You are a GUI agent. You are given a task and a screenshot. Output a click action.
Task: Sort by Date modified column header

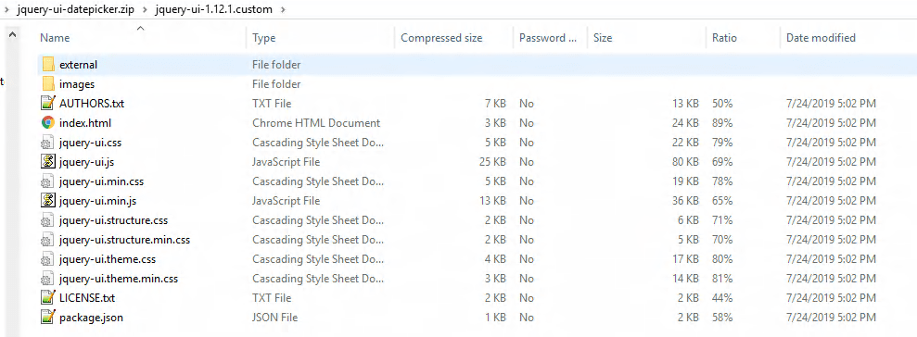(821, 38)
